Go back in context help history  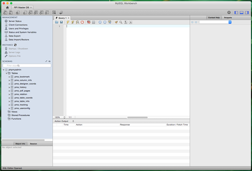tap(192, 22)
